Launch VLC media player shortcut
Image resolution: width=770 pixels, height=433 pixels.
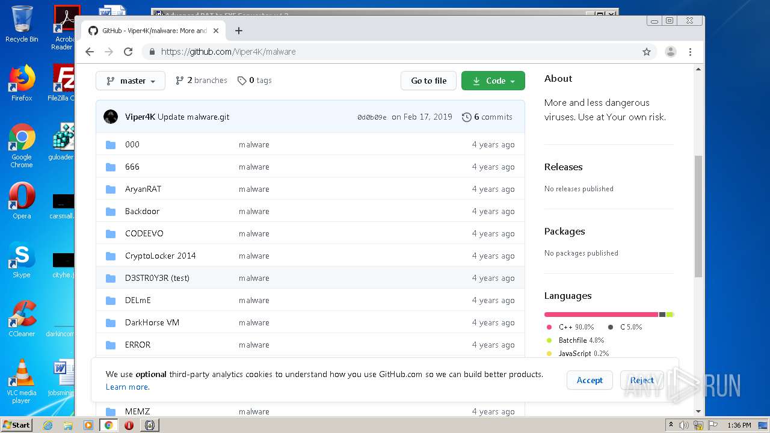pyautogui.click(x=22, y=381)
